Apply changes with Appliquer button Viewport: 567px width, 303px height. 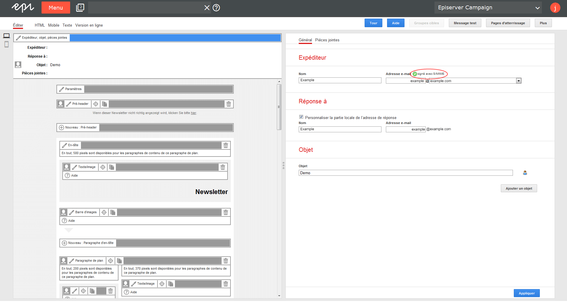[x=527, y=293]
